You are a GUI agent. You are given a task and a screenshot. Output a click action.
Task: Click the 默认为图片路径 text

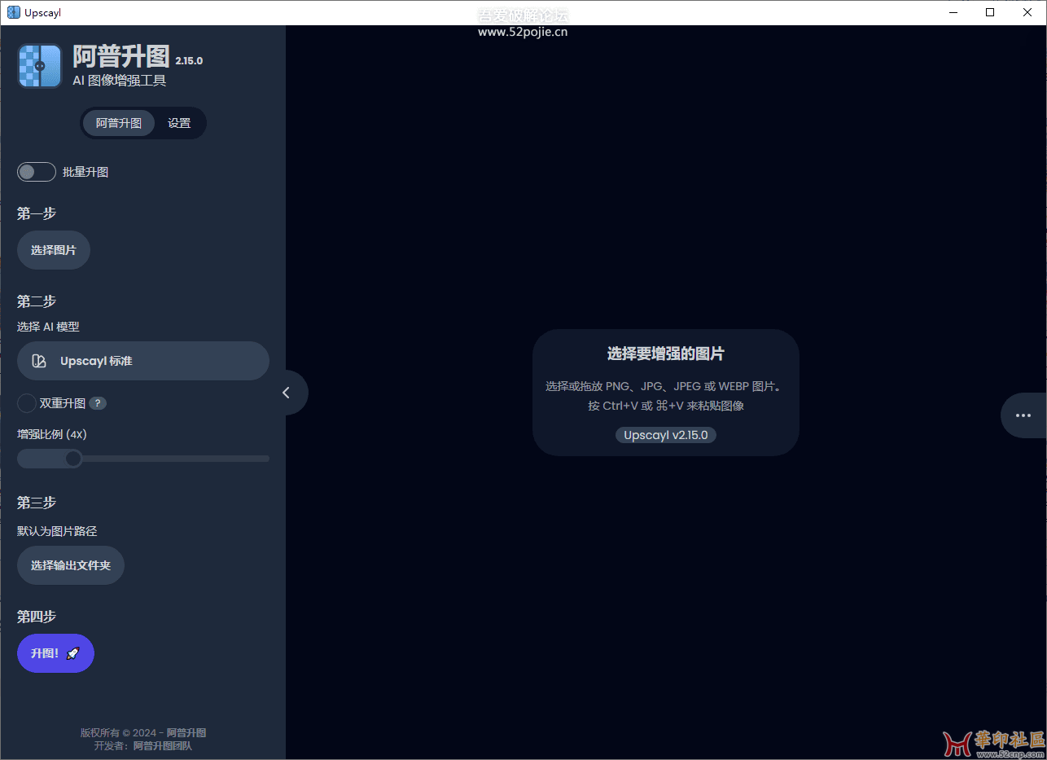(x=57, y=531)
